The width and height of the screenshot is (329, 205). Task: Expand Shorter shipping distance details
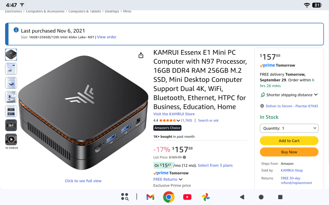[316, 95]
